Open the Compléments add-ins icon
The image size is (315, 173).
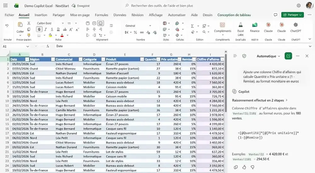(222, 25)
